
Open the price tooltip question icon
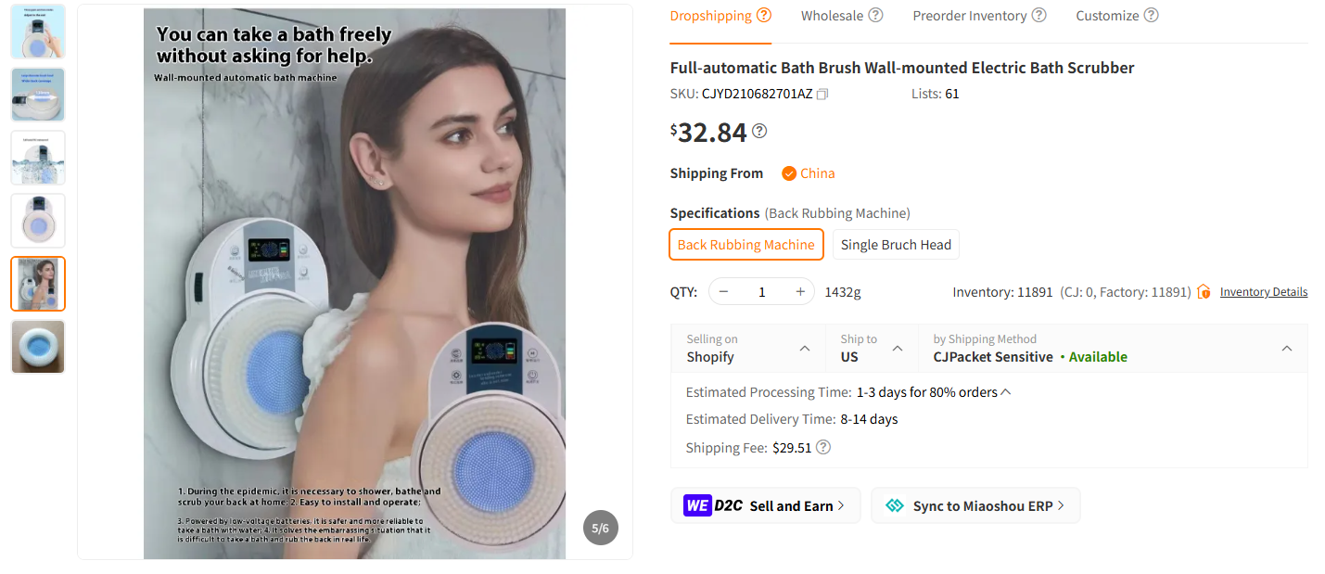click(758, 131)
